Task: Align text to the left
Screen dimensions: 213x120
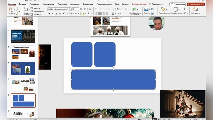Action: pos(97,14)
